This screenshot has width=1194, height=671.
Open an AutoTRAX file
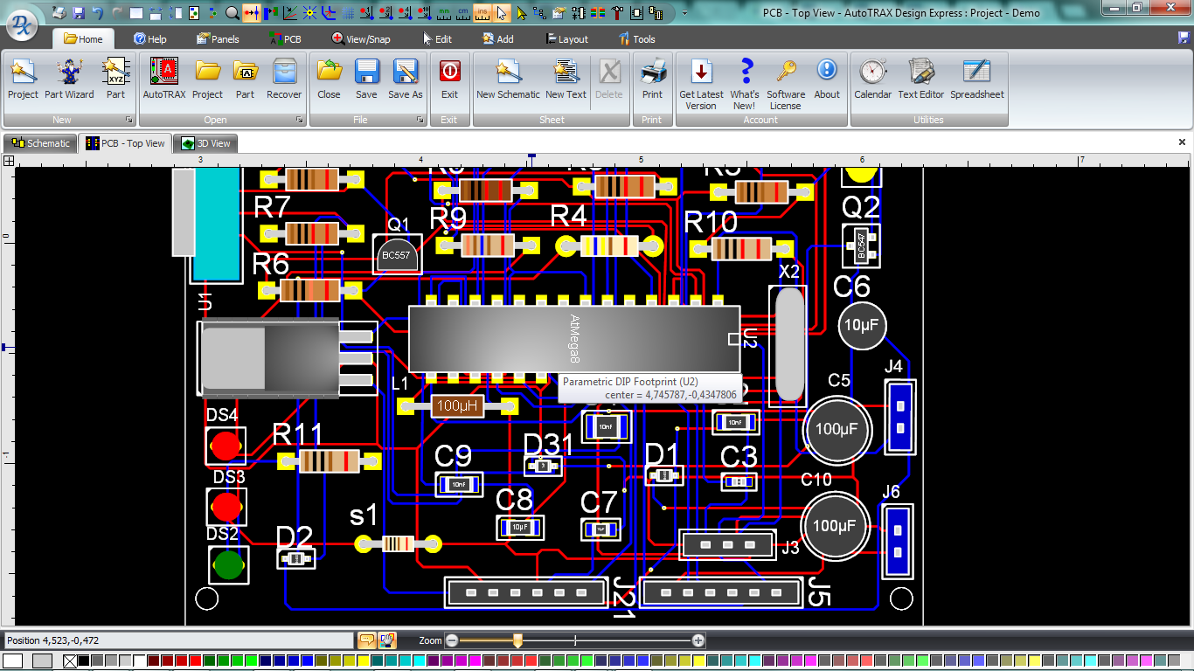pos(164,80)
